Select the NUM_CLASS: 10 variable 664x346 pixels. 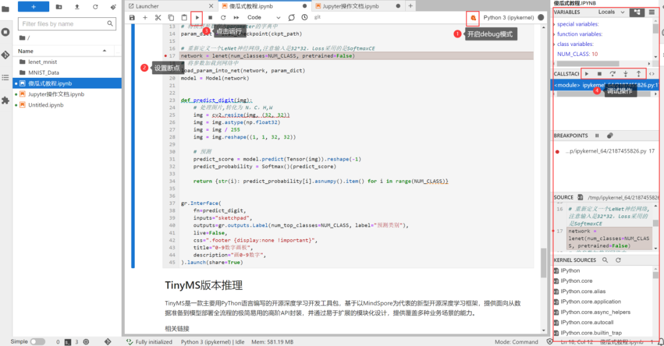point(577,54)
